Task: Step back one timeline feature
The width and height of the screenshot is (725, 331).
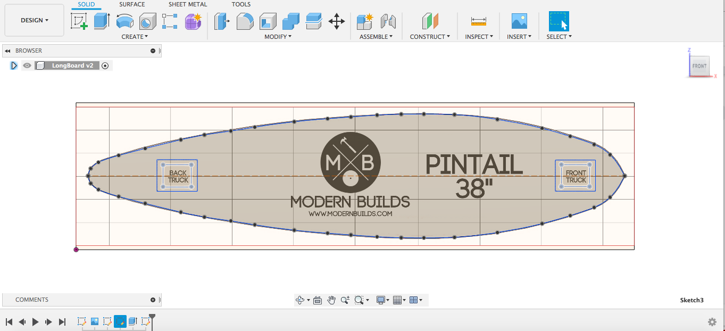Action: tap(22, 322)
